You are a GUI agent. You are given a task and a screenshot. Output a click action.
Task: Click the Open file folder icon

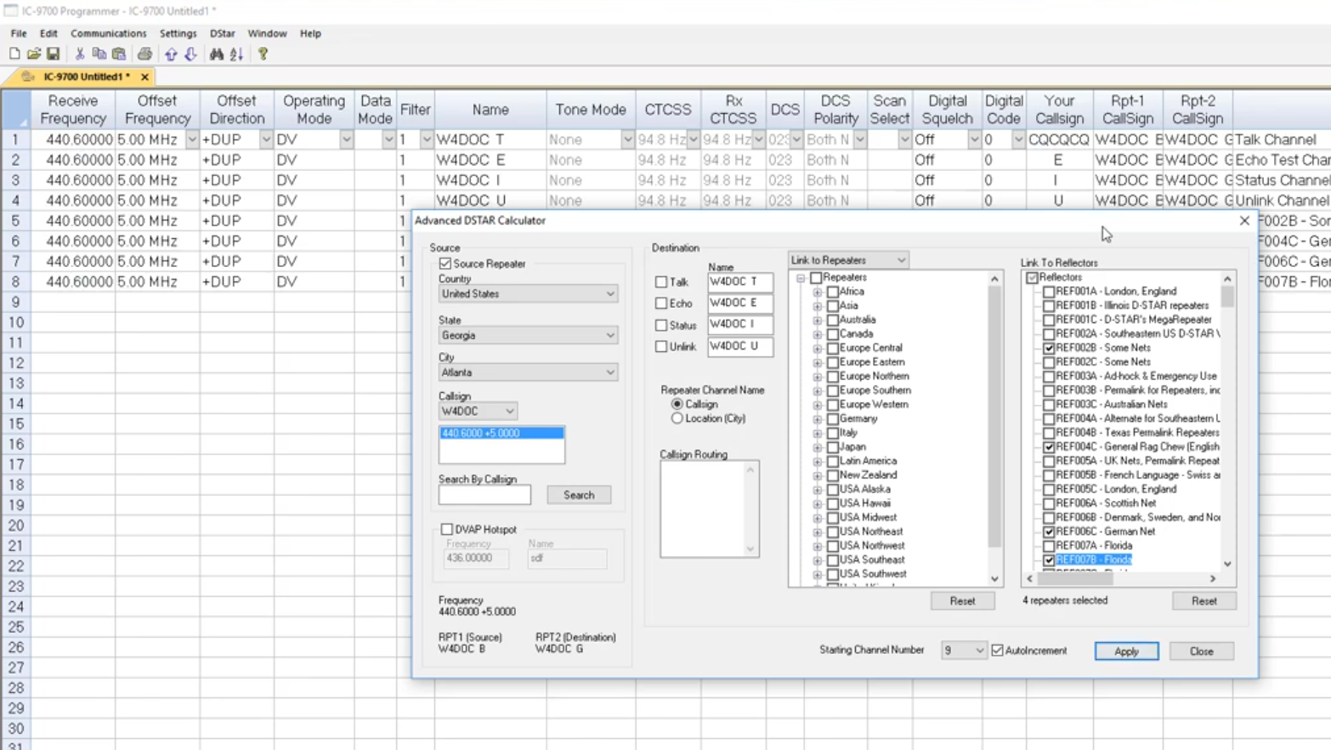[34, 54]
